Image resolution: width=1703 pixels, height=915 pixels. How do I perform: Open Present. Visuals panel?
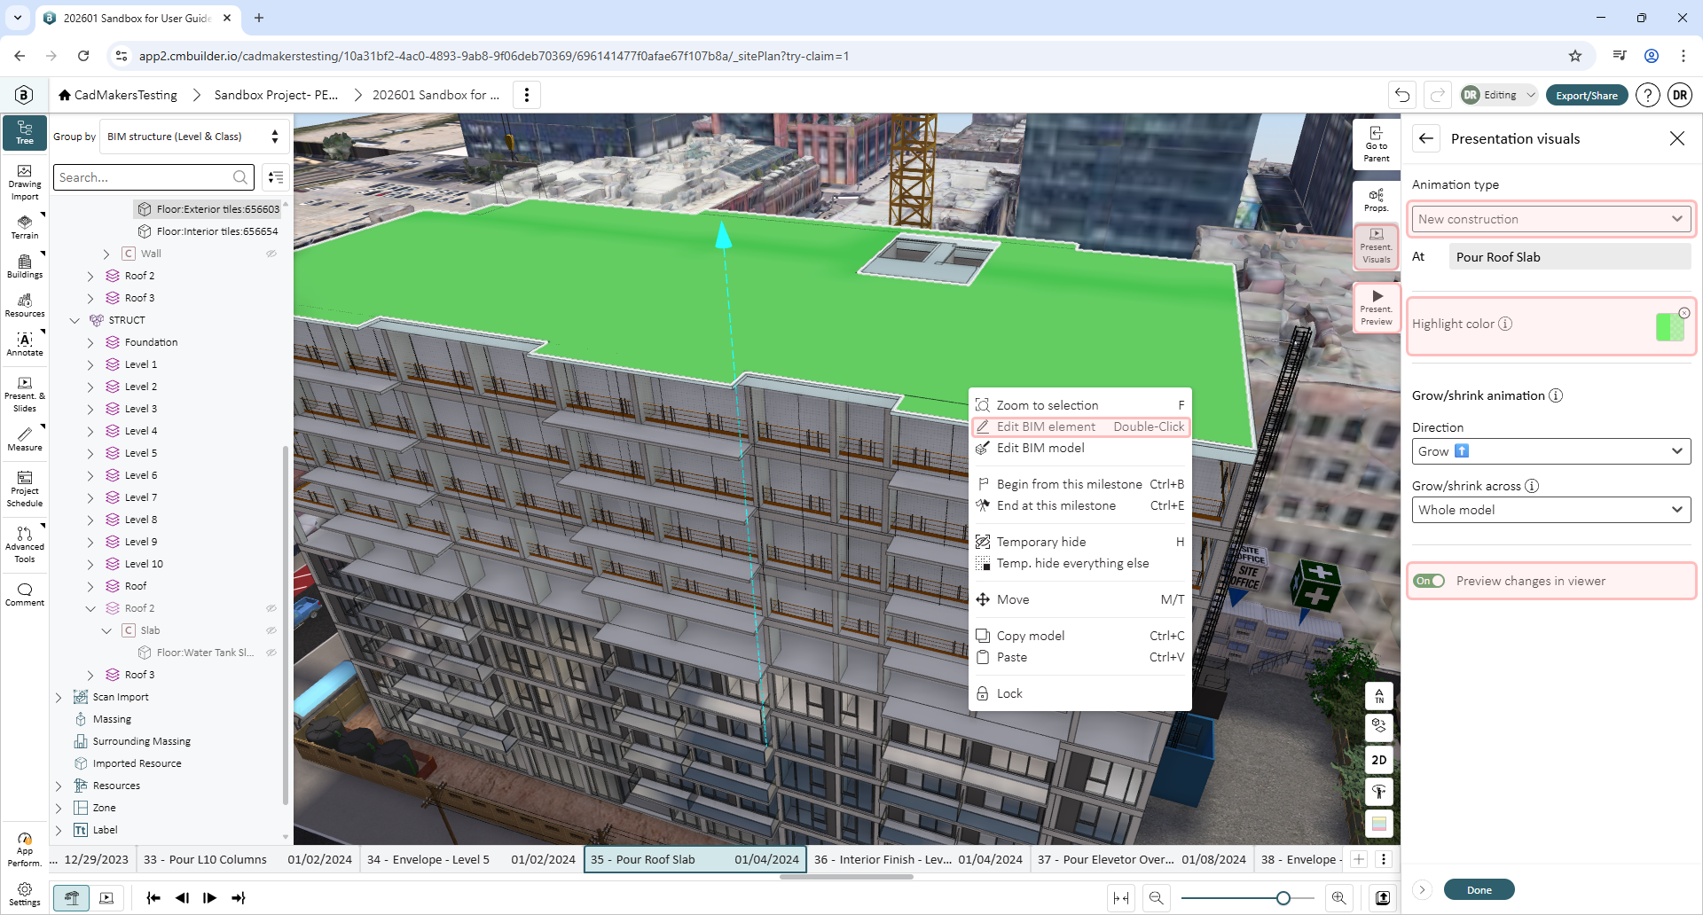click(1377, 246)
